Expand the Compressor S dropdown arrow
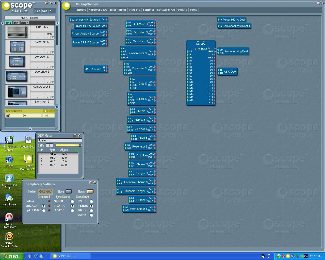Image resolution: width=325 pixels, height=260 pixels. coord(53,97)
